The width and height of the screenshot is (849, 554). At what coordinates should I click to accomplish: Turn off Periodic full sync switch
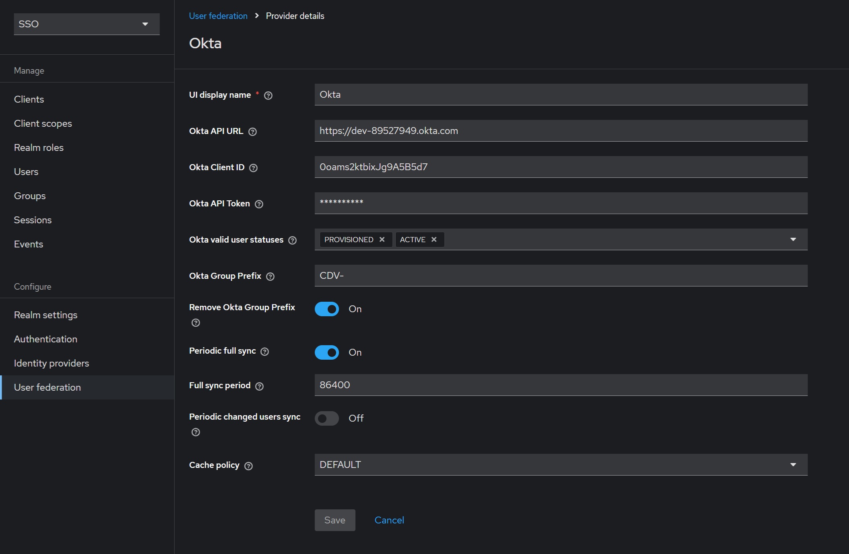pos(327,352)
